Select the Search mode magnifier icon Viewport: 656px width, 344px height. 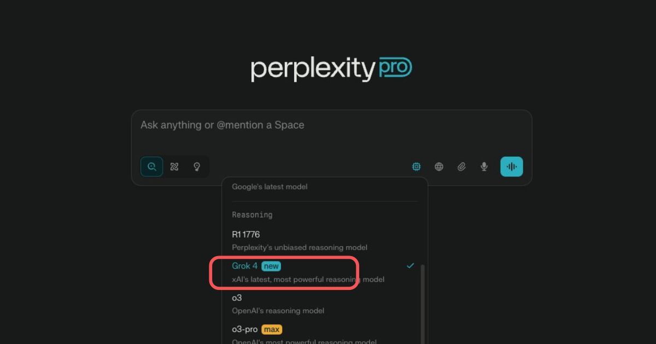(151, 167)
